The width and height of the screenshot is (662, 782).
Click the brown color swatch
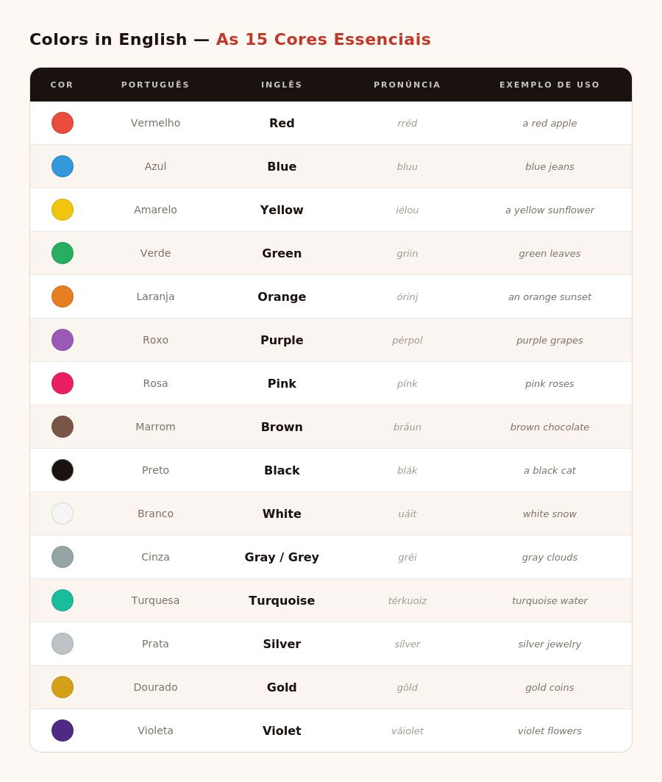pyautogui.click(x=63, y=427)
